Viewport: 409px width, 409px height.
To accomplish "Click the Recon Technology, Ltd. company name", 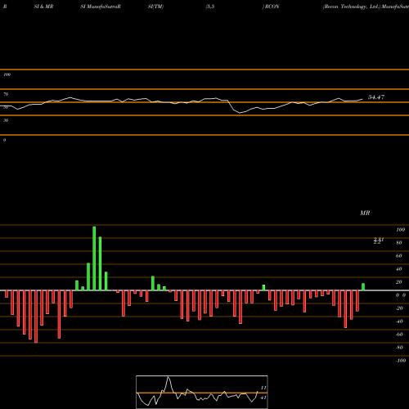I will (352, 7).
